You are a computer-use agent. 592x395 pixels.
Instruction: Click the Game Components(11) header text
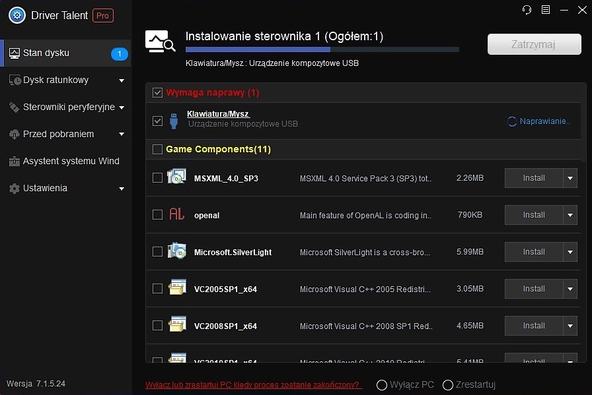pos(218,149)
